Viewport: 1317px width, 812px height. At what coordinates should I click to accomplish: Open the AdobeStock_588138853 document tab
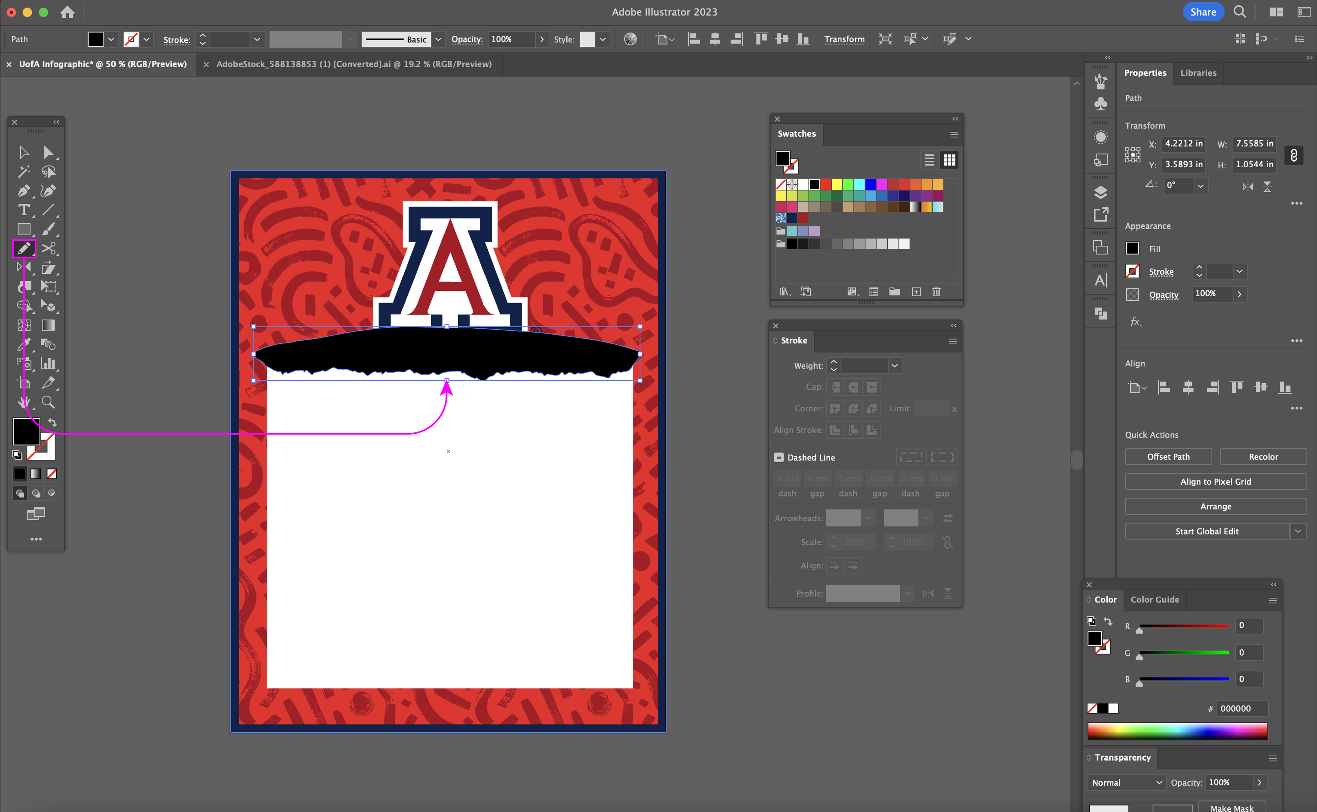pyautogui.click(x=353, y=64)
